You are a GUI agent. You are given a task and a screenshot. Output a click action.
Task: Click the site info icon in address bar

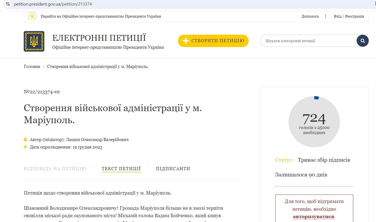coord(8,4)
